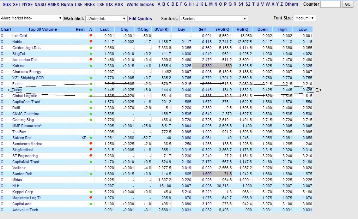Open the More Market Info dropdown
The width and height of the screenshot is (358, 219).
[31, 18]
